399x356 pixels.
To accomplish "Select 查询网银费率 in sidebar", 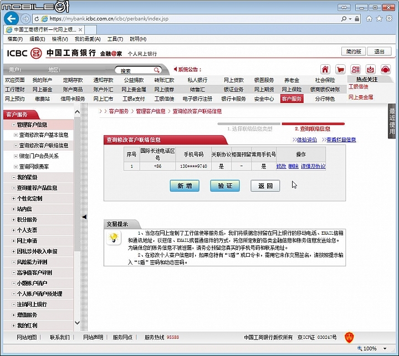I will [x=34, y=167].
